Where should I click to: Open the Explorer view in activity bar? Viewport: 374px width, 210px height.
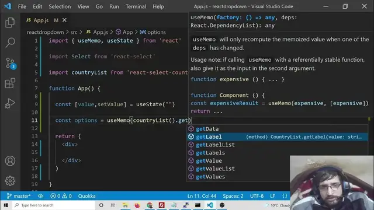pos(10,22)
